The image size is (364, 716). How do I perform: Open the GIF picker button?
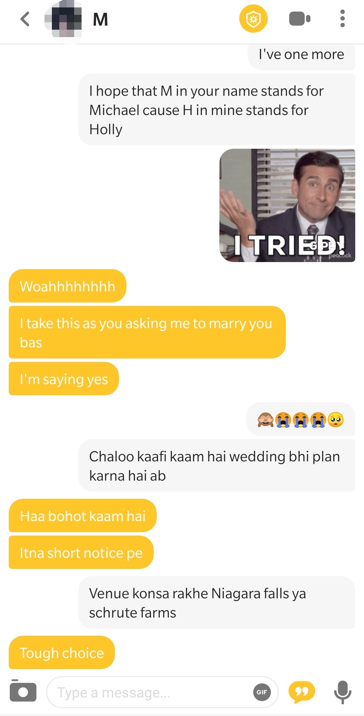pos(262,692)
